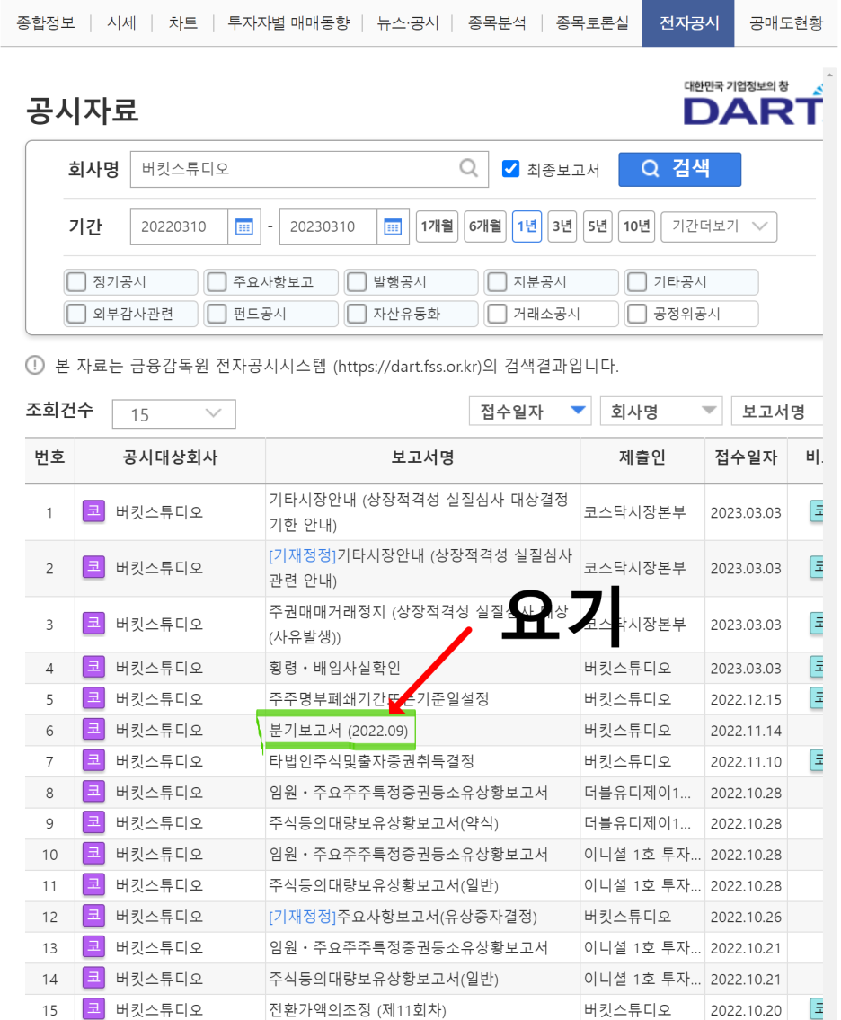This screenshot has height=1020, width=841.
Task: Click the blue 검색 button
Action: 679,169
